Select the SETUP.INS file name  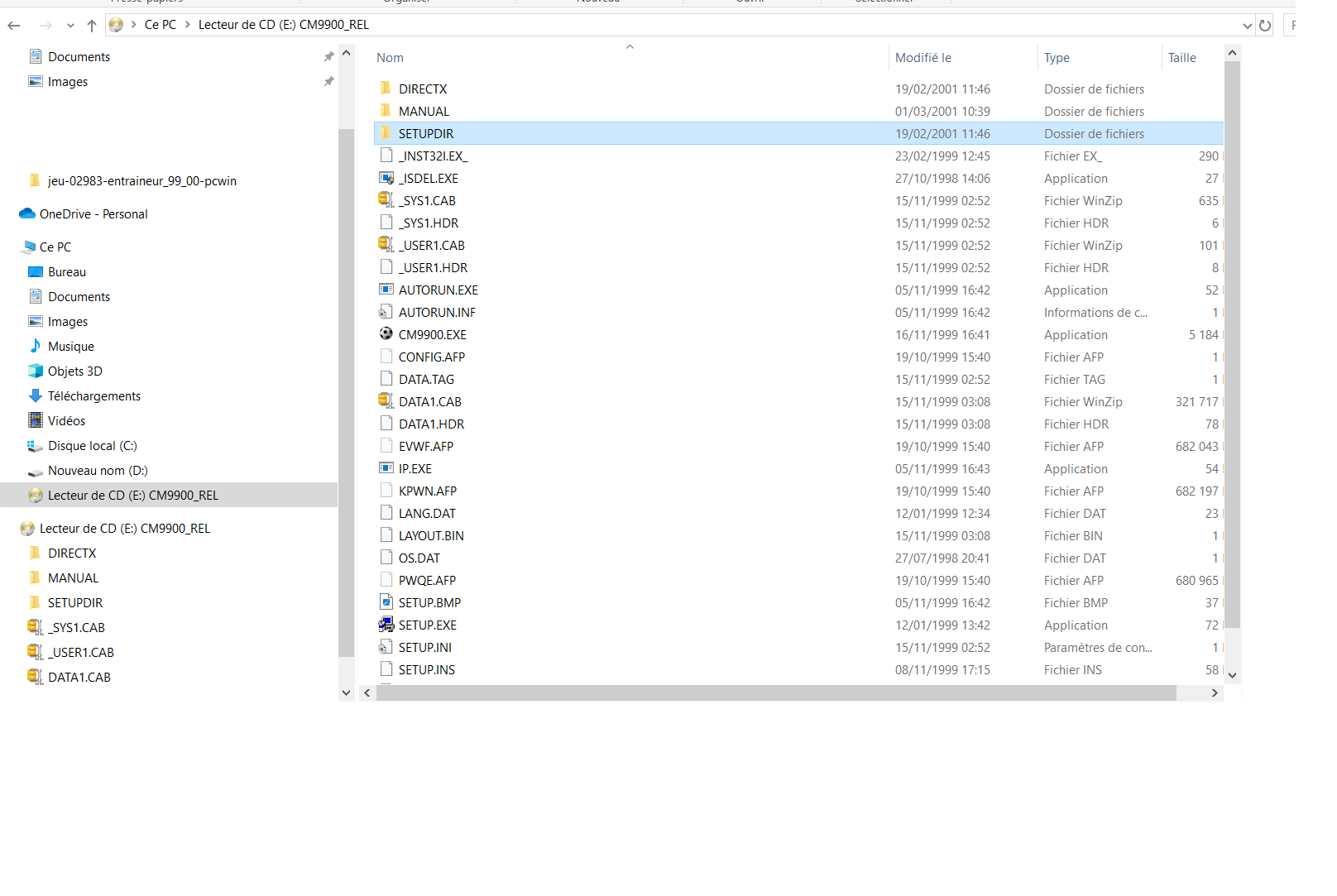pos(427,670)
